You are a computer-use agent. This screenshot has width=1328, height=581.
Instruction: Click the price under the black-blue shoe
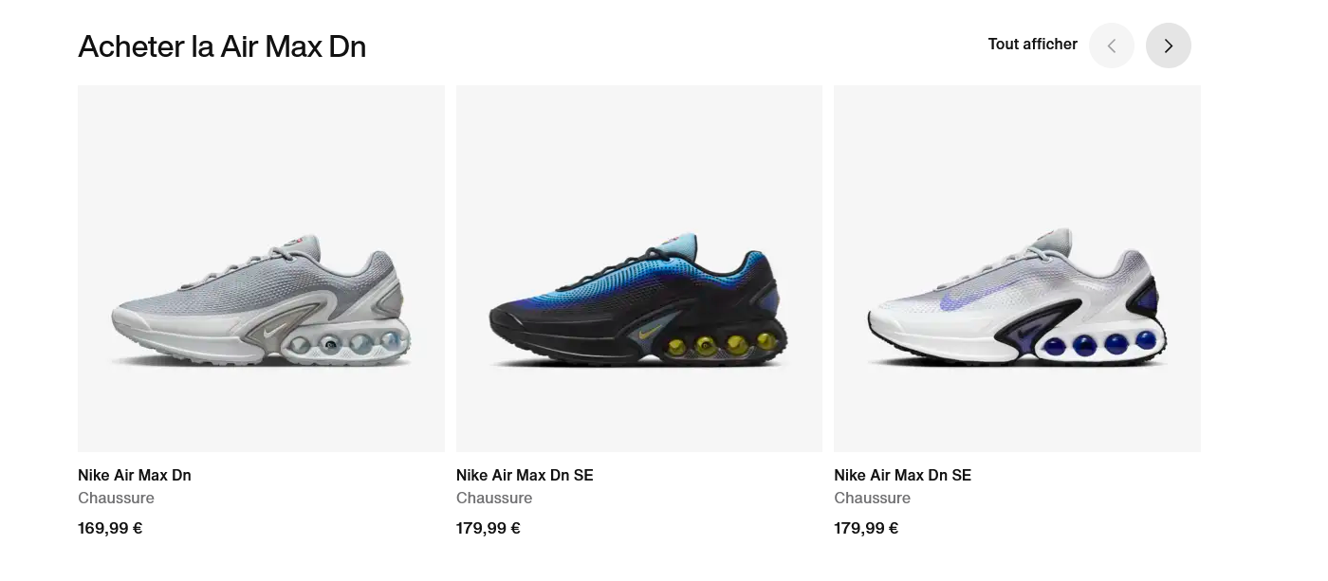(488, 528)
